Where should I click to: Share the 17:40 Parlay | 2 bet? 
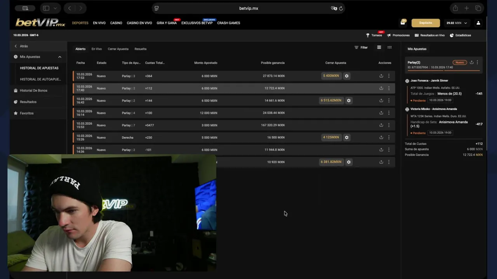coord(381,88)
